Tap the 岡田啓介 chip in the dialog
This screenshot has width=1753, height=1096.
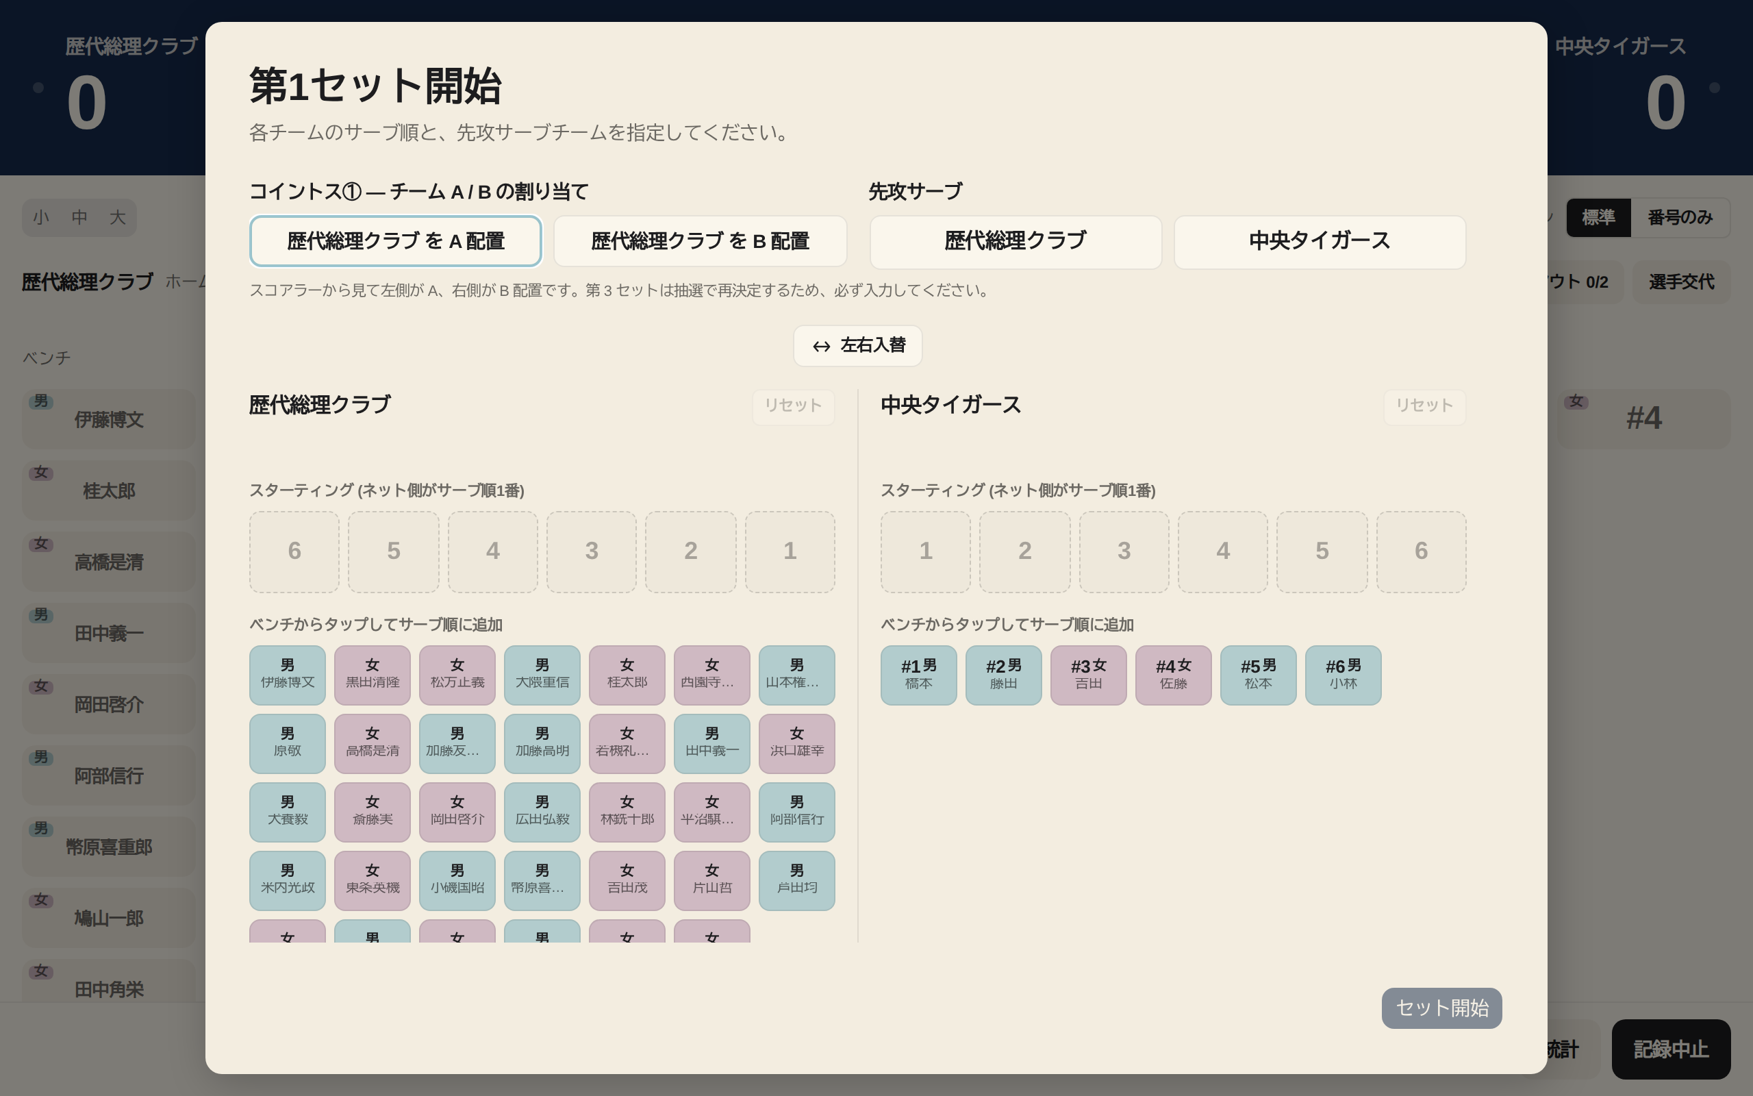tap(457, 812)
